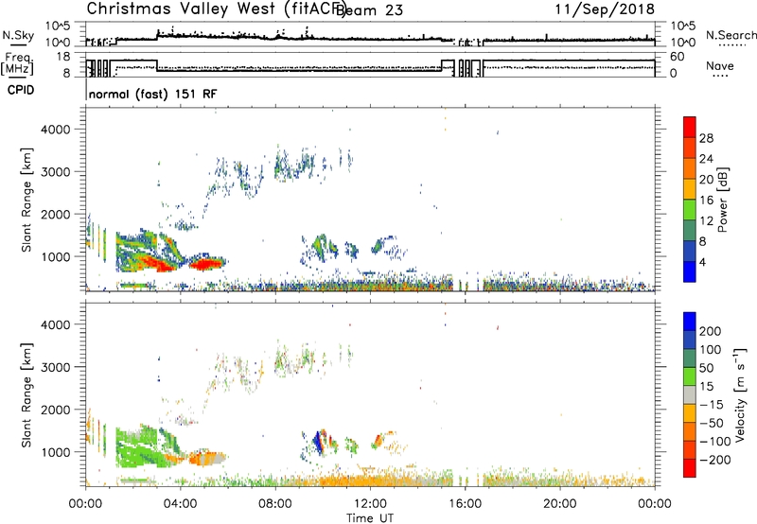Click the date '11/Sep/2018'
This screenshot has height=524, width=757.
(605, 9)
